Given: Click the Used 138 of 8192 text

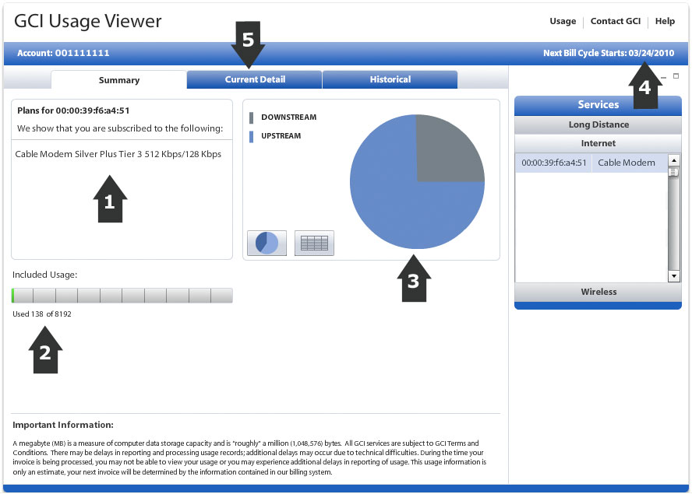Looking at the screenshot, I should pyautogui.click(x=42, y=314).
